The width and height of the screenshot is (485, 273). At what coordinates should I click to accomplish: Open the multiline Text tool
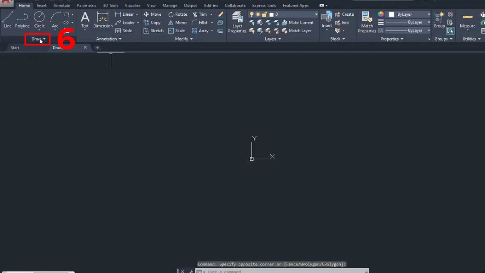click(x=85, y=19)
